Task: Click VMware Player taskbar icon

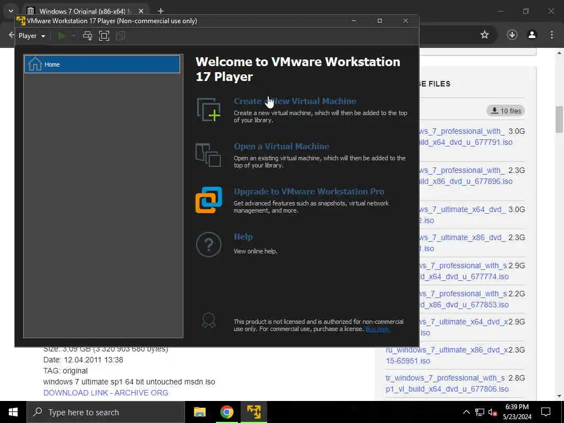Action: [x=254, y=412]
